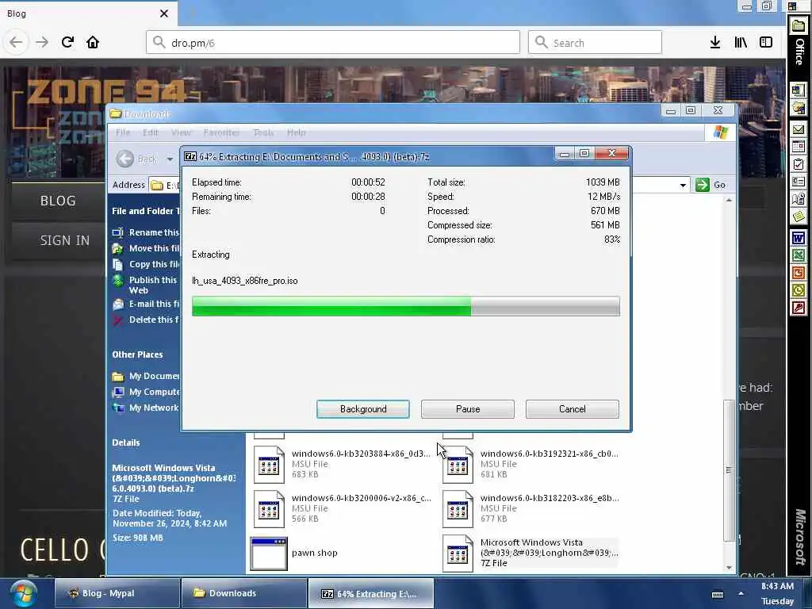Toggle the browser sidebar icon

point(766,43)
